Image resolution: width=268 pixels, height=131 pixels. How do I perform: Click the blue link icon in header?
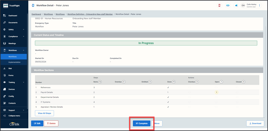tap(228, 5)
